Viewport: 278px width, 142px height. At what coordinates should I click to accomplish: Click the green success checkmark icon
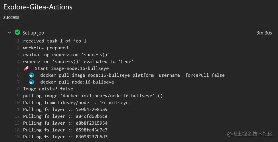tap(17, 33)
